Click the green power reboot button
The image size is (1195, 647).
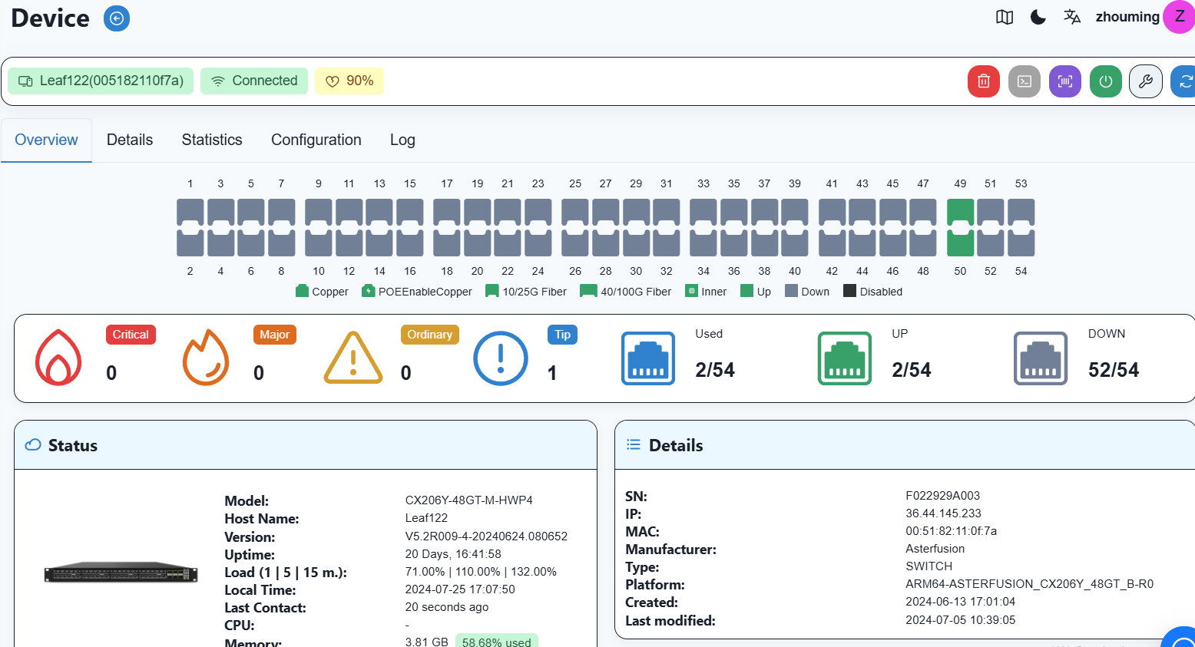1106,81
